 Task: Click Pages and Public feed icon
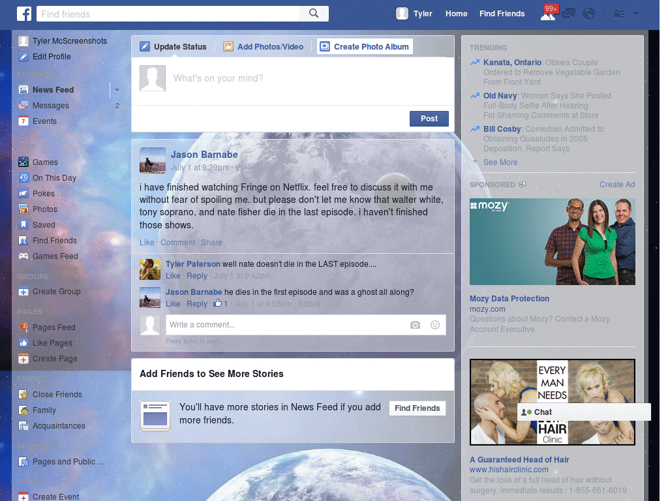click(23, 461)
